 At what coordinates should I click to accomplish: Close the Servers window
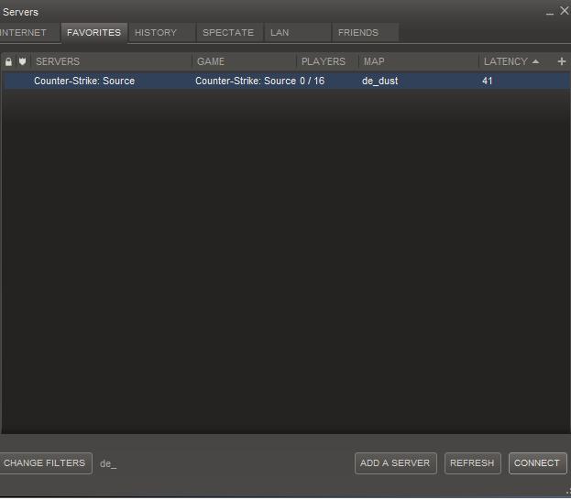pyautogui.click(x=565, y=11)
